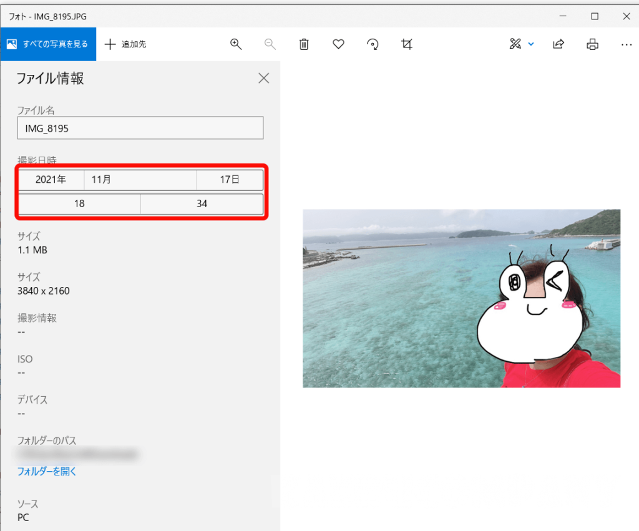Open folder via フォルダーを開く link
The width and height of the screenshot is (639, 531).
click(47, 472)
